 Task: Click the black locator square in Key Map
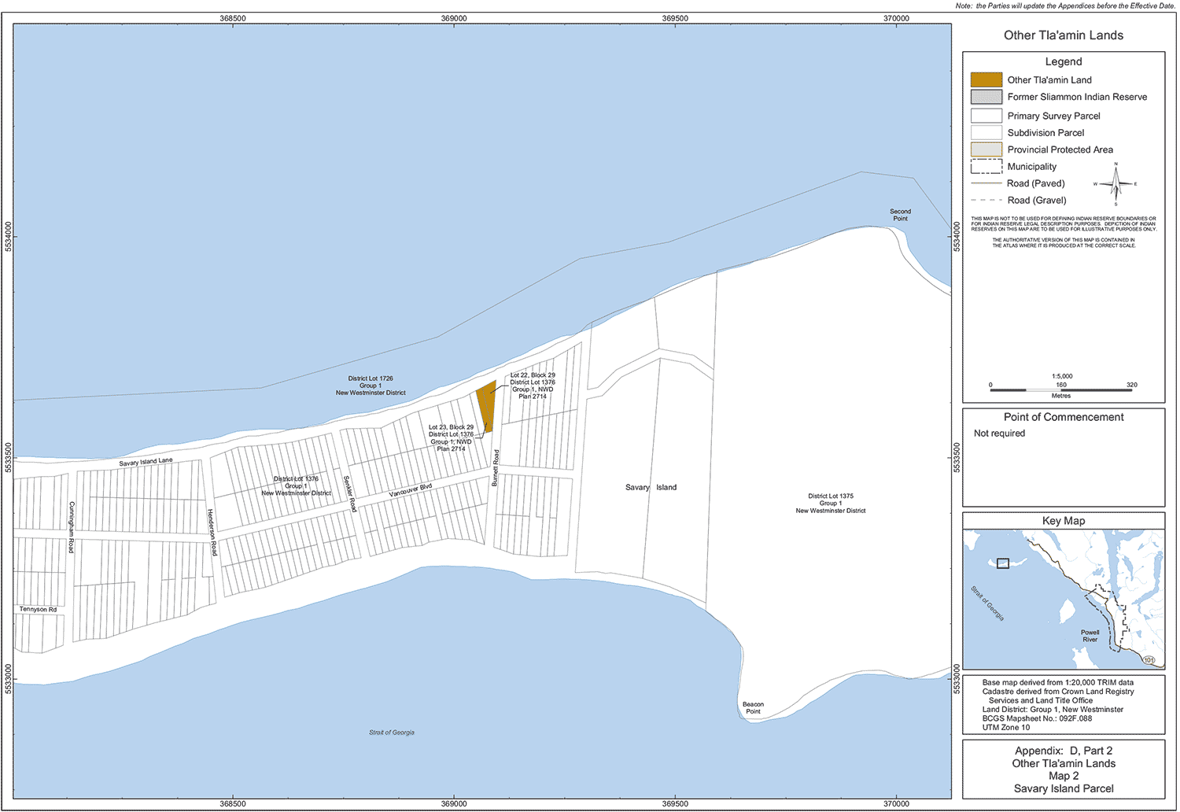click(1002, 563)
